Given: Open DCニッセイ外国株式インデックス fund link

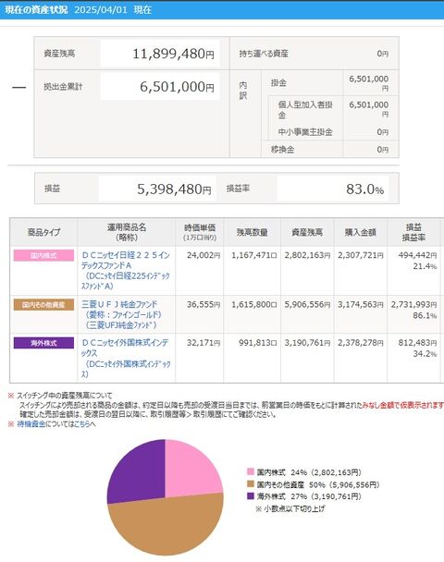Looking at the screenshot, I should [126, 359].
